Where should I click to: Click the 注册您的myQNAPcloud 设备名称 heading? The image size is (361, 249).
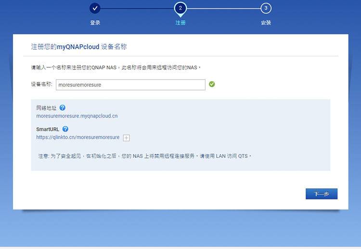[x=79, y=47]
